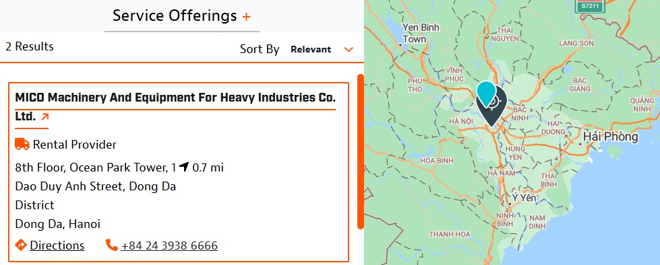The height and width of the screenshot is (265, 660).
Task: Open the Sort By Relevant dropdown
Action: pyautogui.click(x=322, y=49)
